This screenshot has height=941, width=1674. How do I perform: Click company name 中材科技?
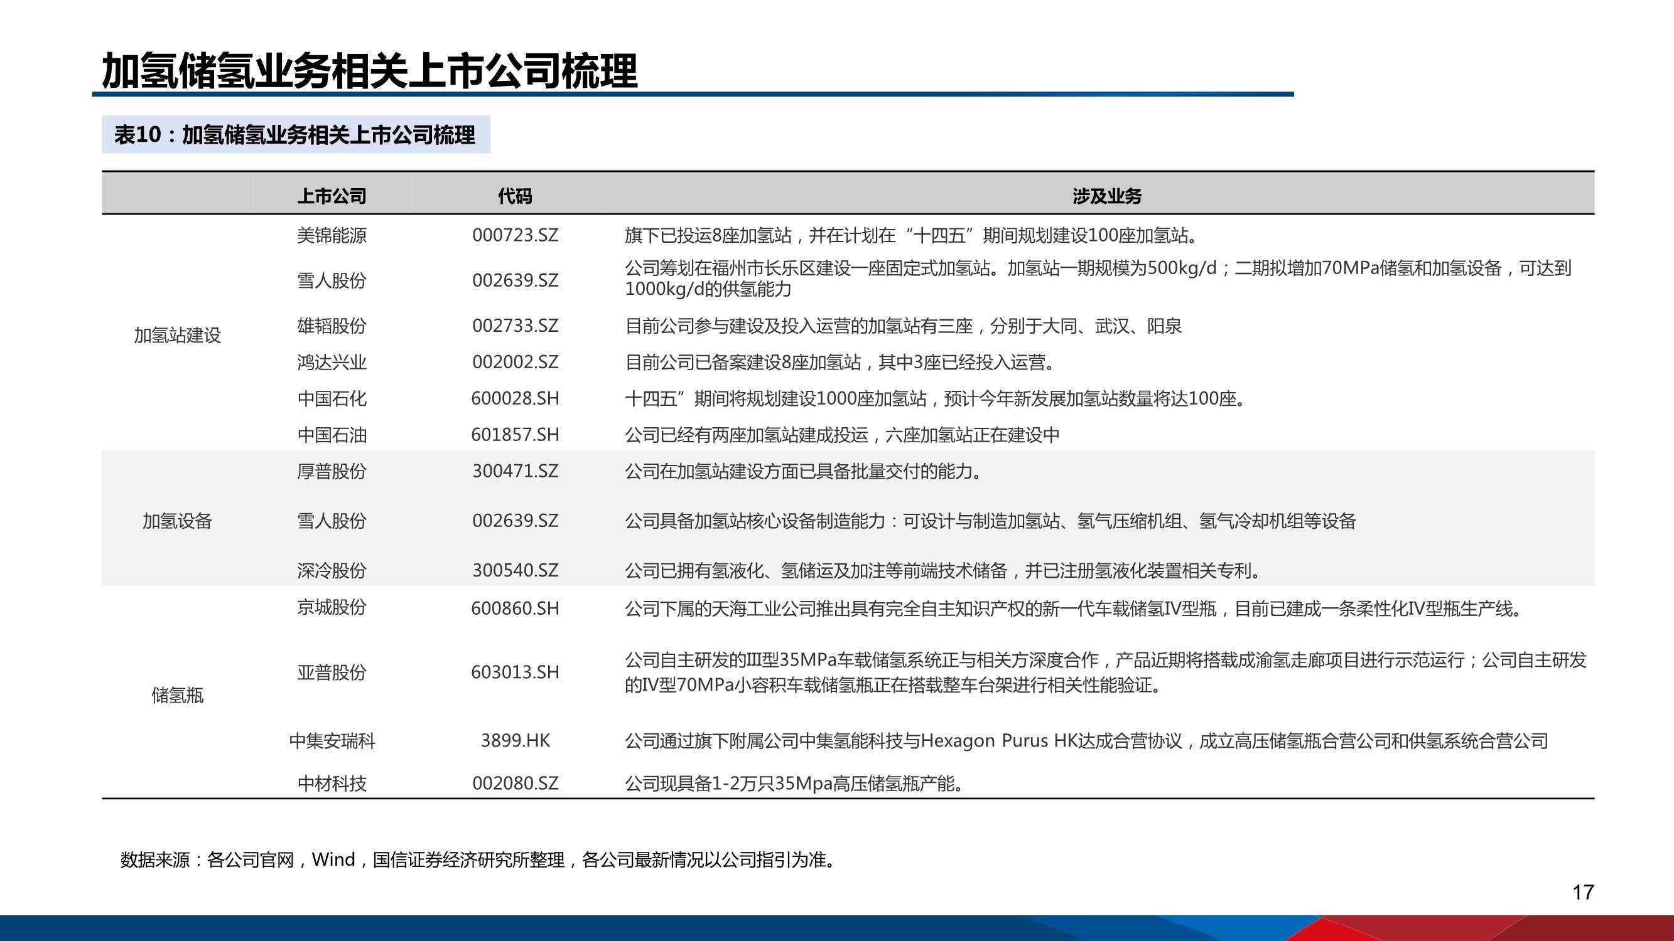click(x=332, y=784)
